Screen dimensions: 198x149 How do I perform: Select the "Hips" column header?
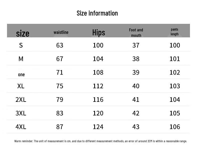coord(98,32)
